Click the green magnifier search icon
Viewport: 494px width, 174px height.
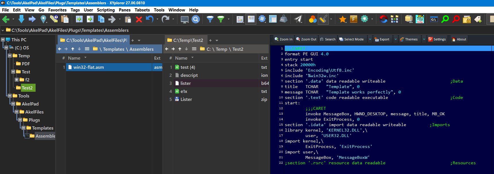(x=445, y=19)
